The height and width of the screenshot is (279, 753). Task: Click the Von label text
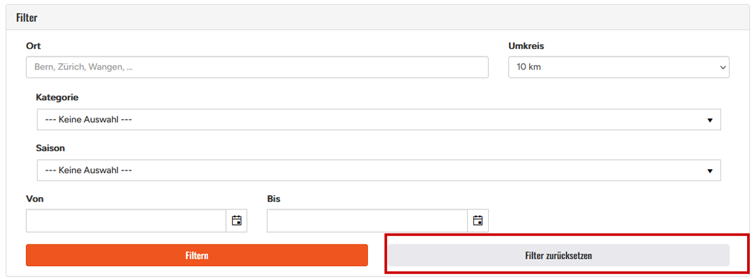point(35,198)
